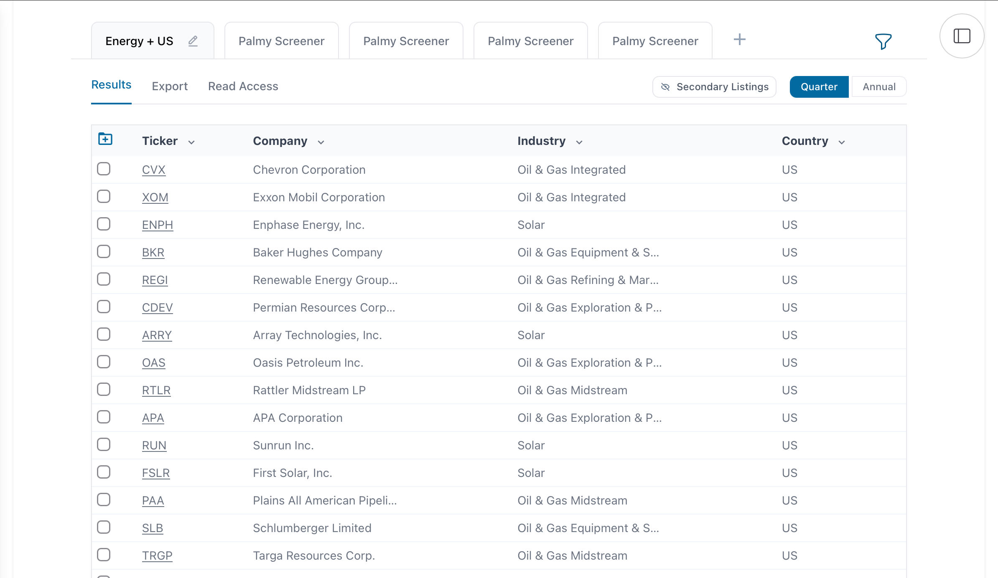This screenshot has width=998, height=578.
Task: Open the filter funnel
Action: (x=883, y=41)
